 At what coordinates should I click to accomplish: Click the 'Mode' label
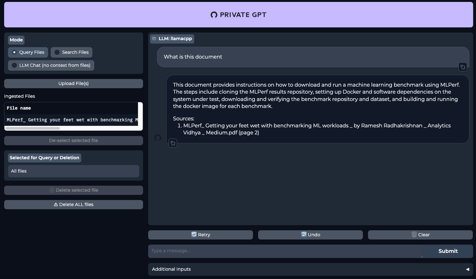[x=16, y=40]
